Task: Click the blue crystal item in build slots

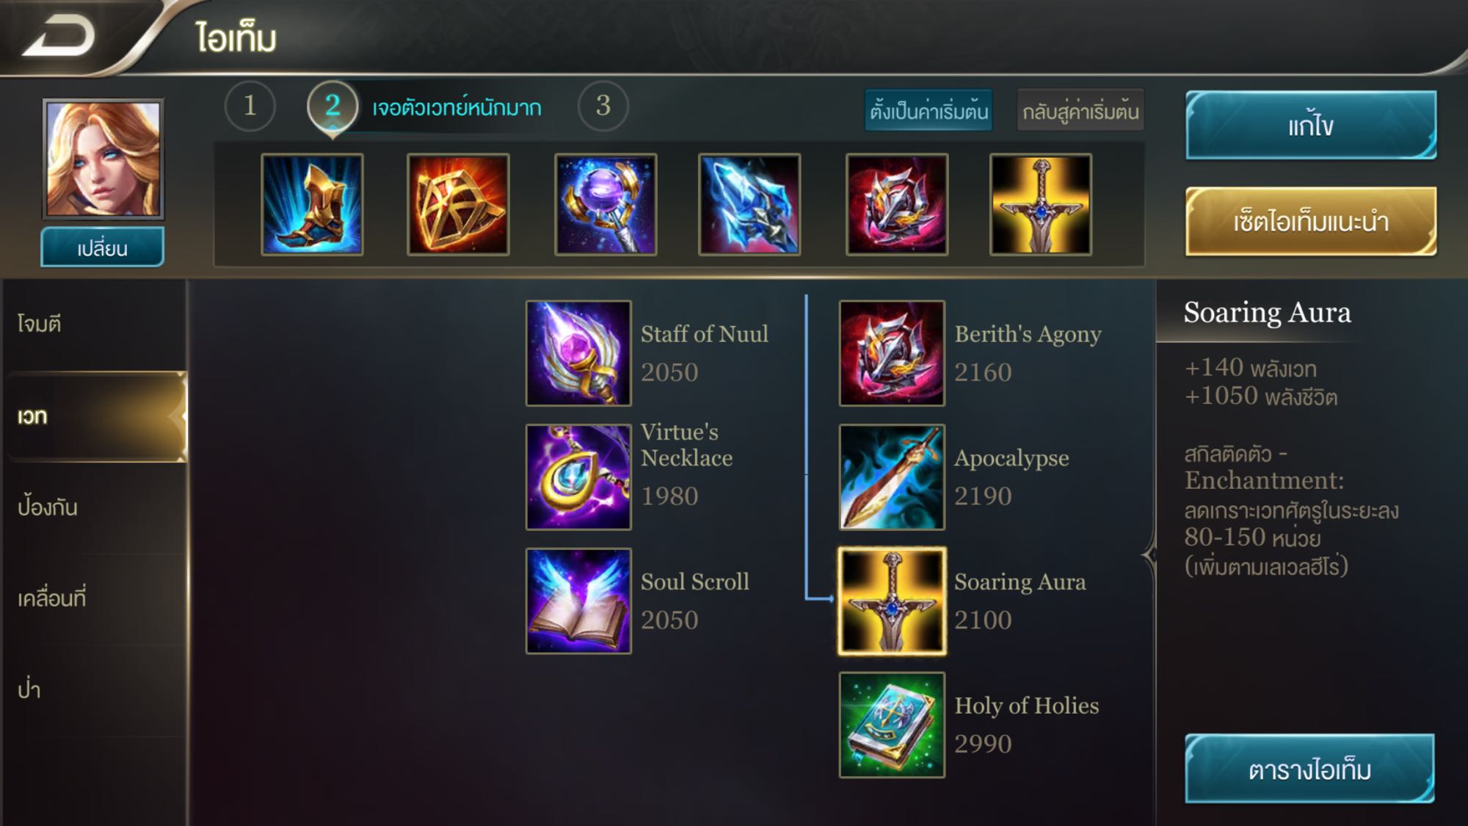Action: point(749,204)
